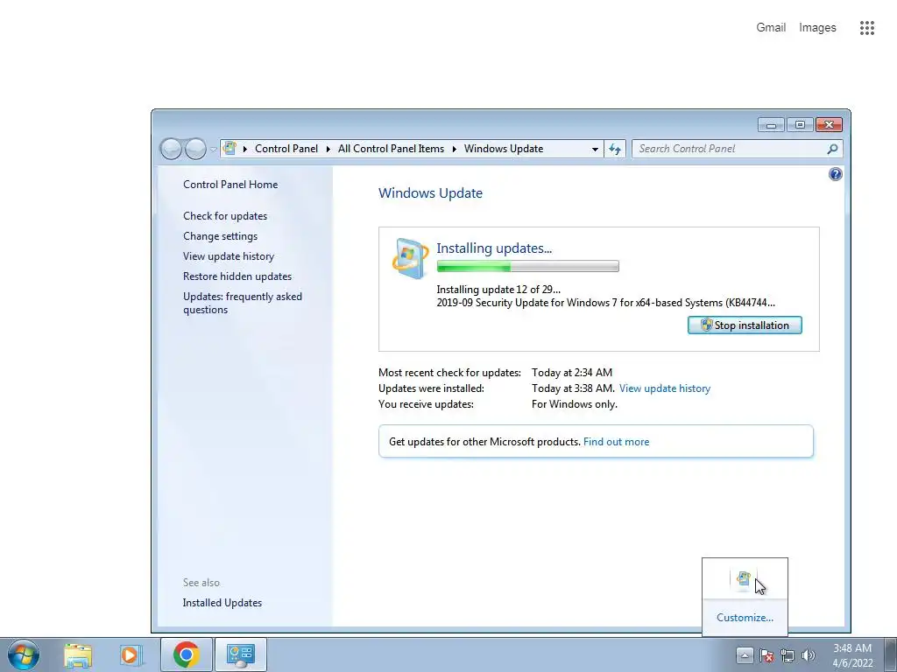Maximize the Windows Update window
The image size is (897, 672).
(x=800, y=124)
